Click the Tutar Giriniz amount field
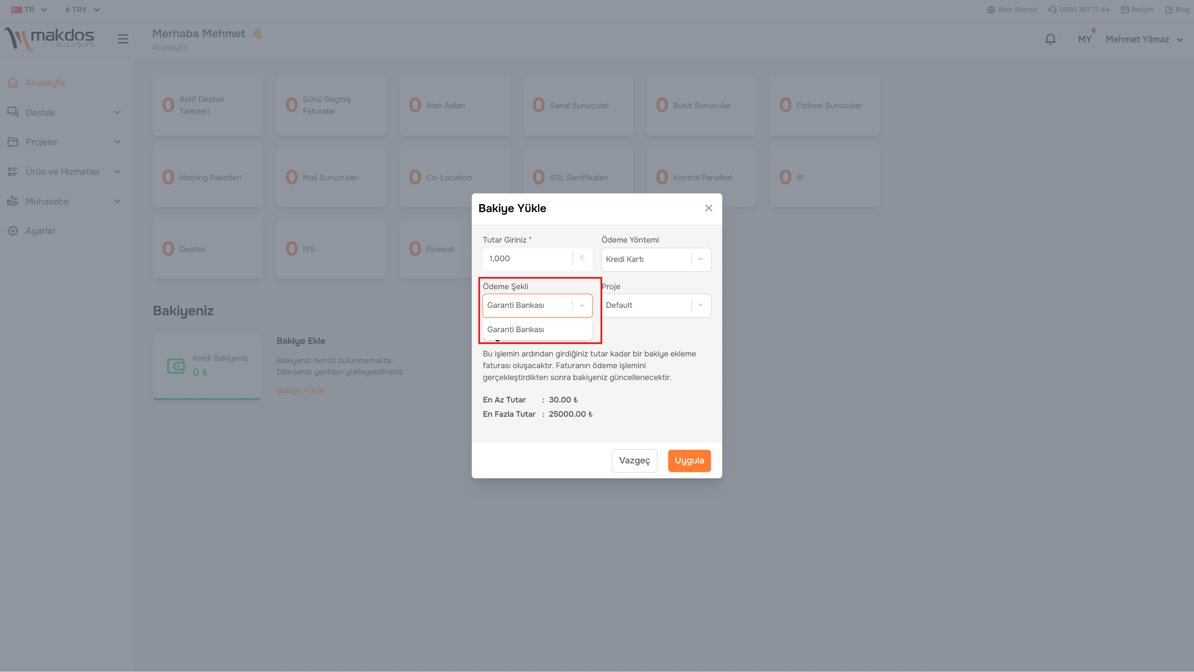Screen dimensions: 1194x672 [x=537, y=259]
